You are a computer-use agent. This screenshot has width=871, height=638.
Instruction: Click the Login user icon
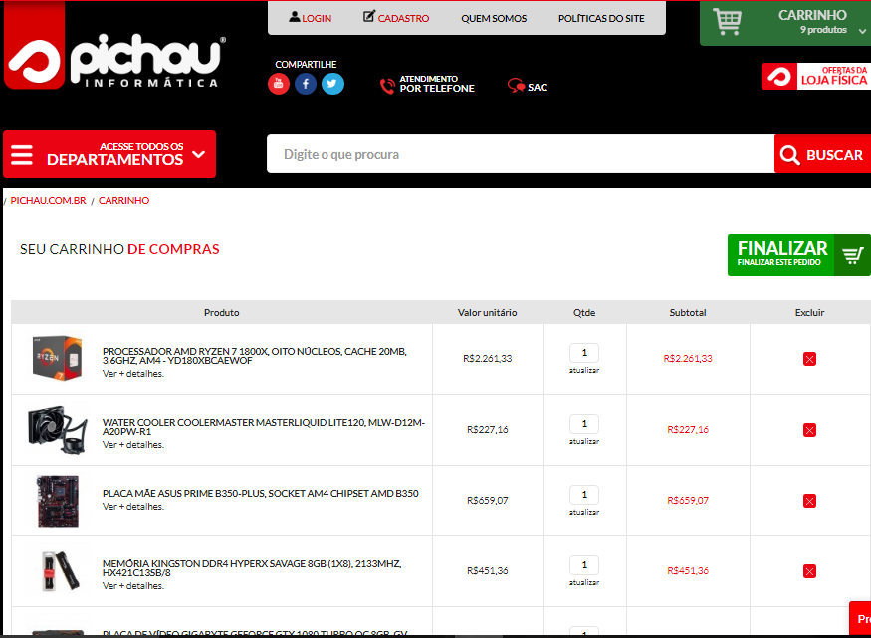295,17
